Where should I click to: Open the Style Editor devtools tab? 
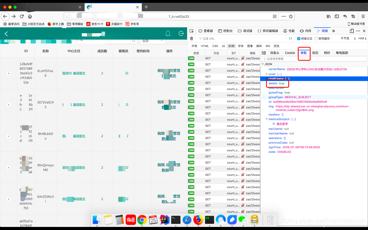pos(268,31)
